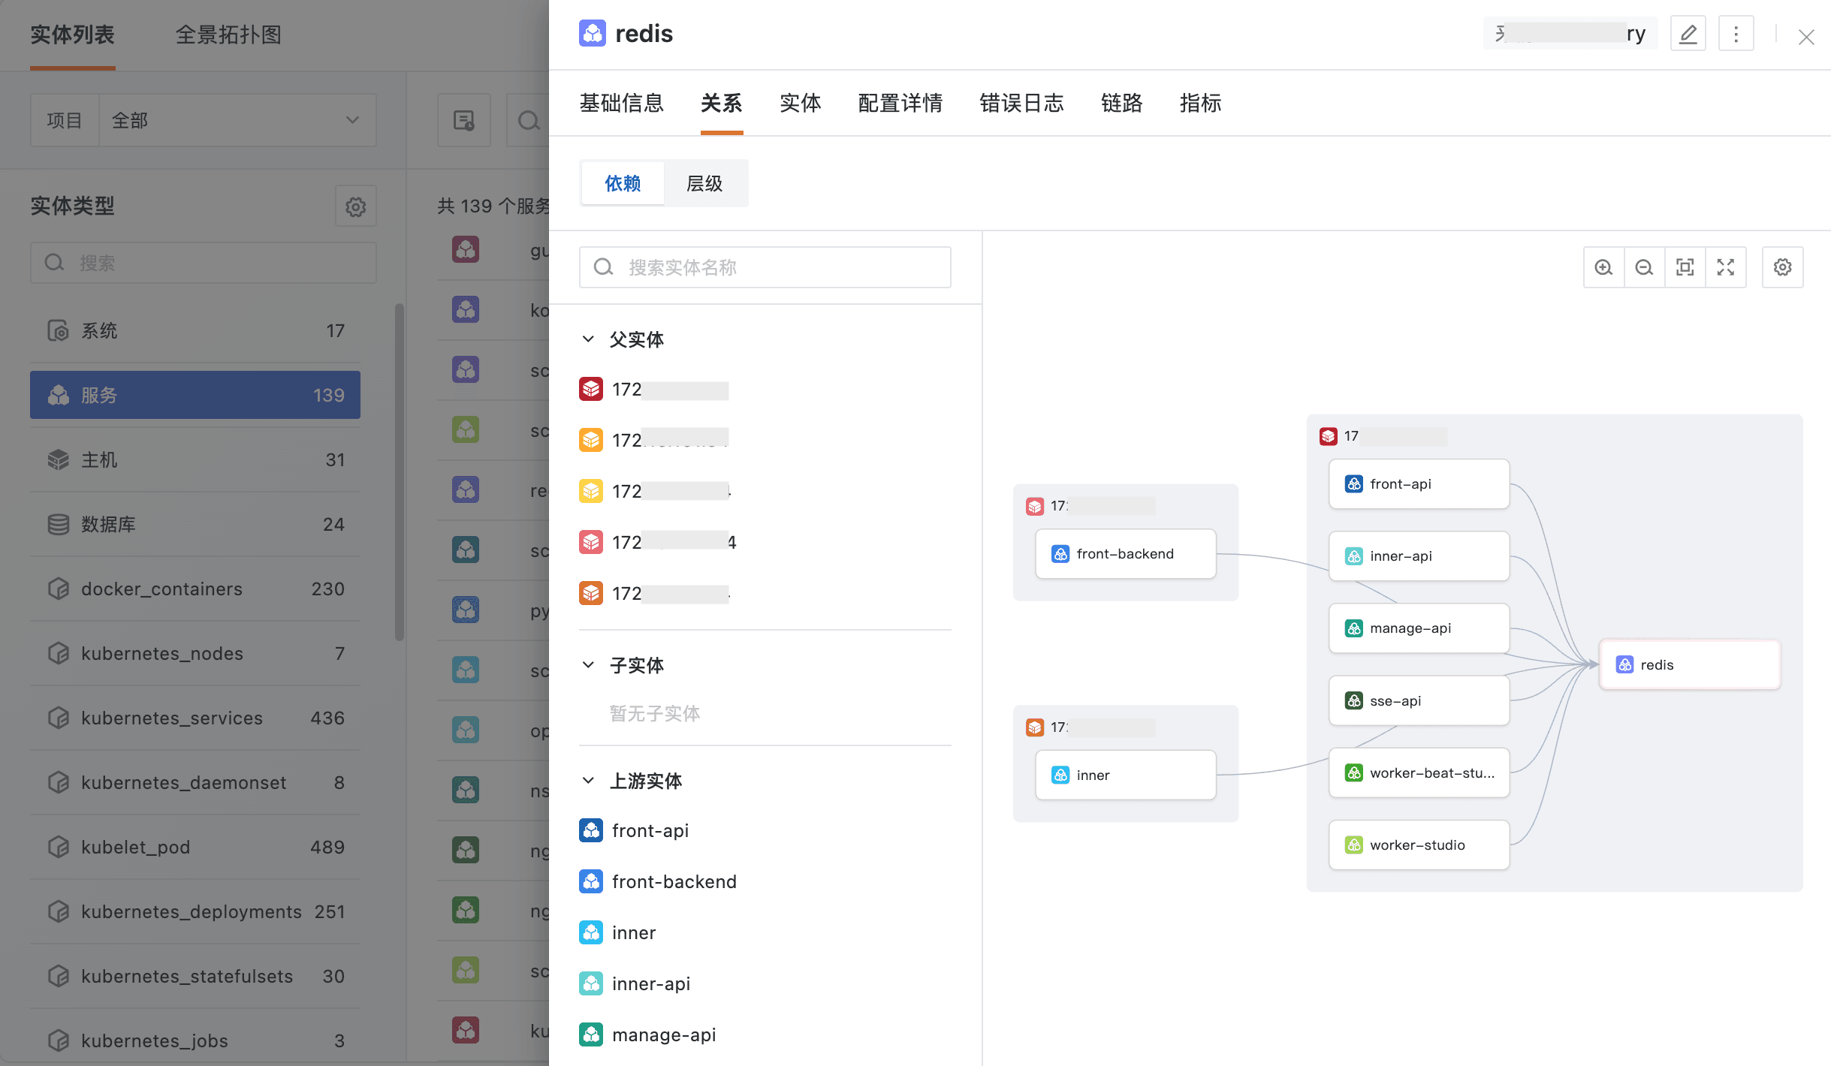Open graph settings gear icon
This screenshot has width=1831, height=1066.
(x=1782, y=267)
